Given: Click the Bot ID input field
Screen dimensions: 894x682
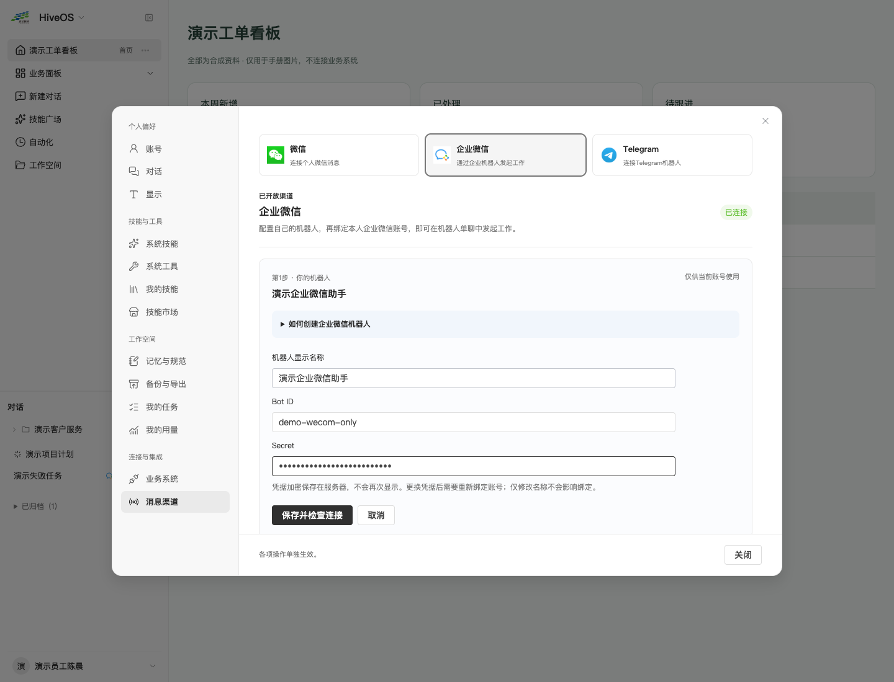Looking at the screenshot, I should [x=474, y=422].
